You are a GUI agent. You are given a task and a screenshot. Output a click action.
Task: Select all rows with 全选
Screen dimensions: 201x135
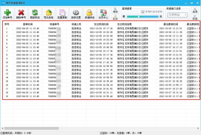click(195, 10)
